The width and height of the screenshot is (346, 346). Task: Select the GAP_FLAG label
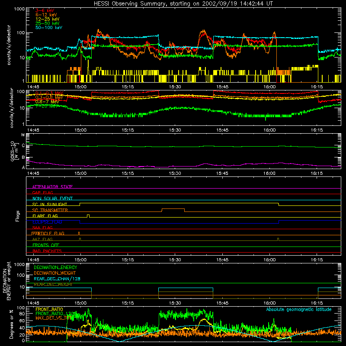pyautogui.click(x=42, y=192)
